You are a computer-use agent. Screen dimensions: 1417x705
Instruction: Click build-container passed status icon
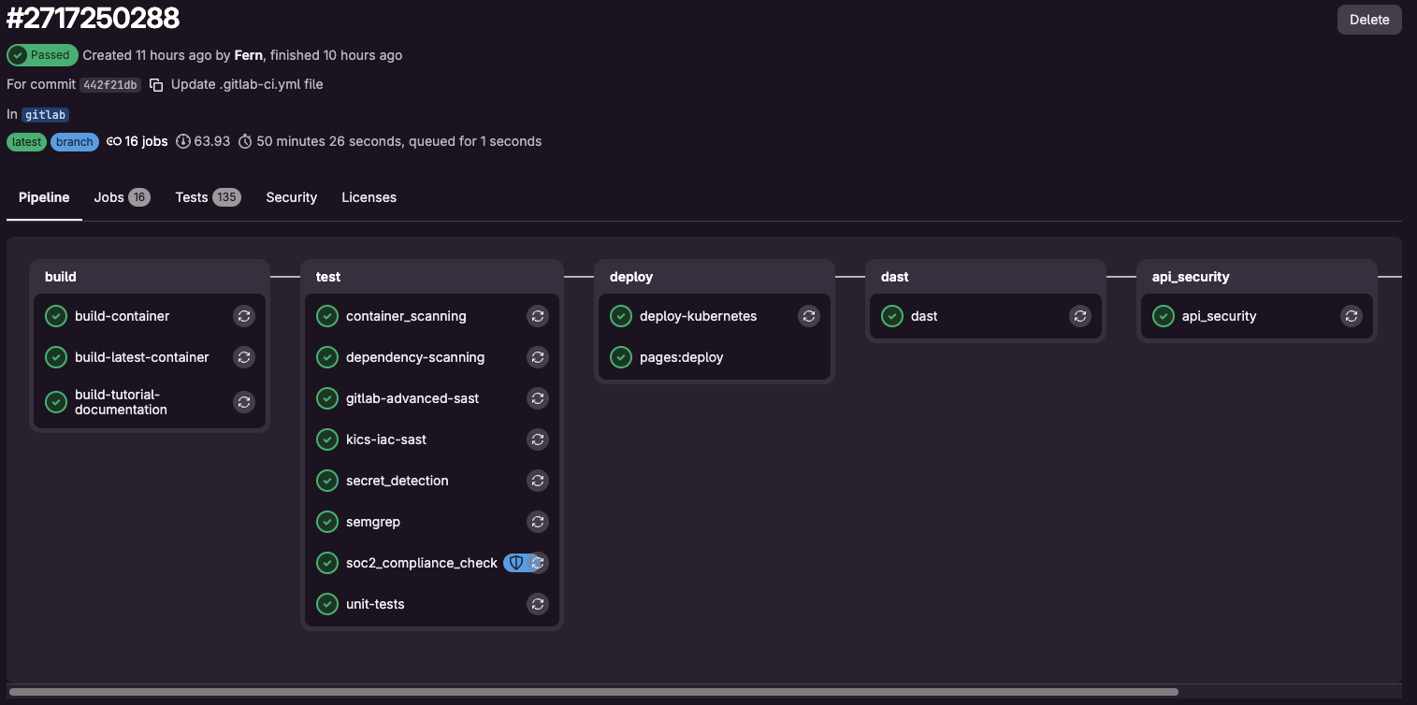56,316
